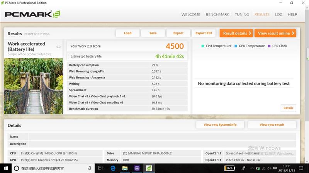Click Web Browsing - JunglePin row
Image resolution: width=309 pixels, height=173 pixels.
coord(127,71)
